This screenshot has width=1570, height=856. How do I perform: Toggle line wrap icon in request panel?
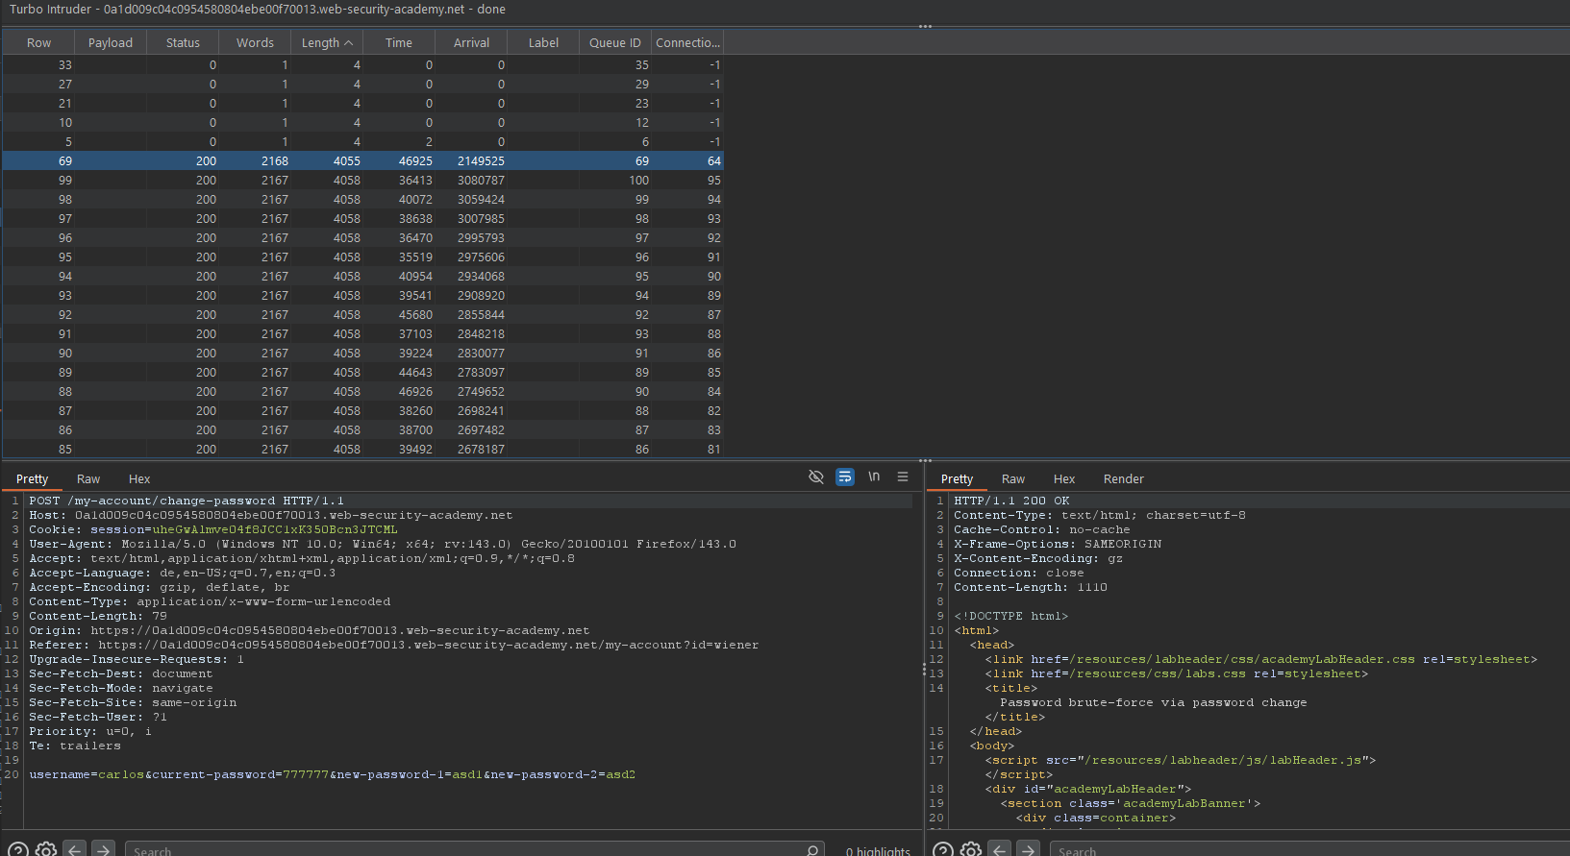pos(845,477)
